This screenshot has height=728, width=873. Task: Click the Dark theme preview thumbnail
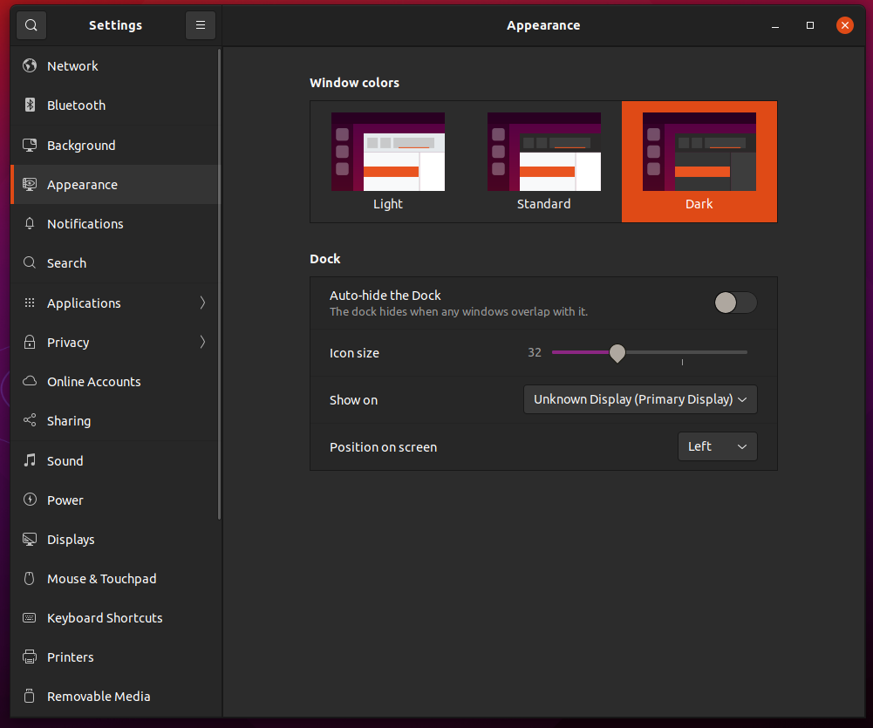[x=699, y=152]
